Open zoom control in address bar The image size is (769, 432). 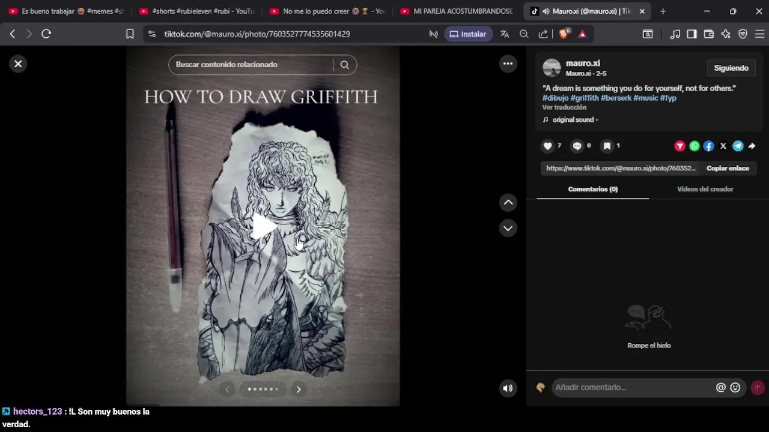pyautogui.click(x=524, y=34)
